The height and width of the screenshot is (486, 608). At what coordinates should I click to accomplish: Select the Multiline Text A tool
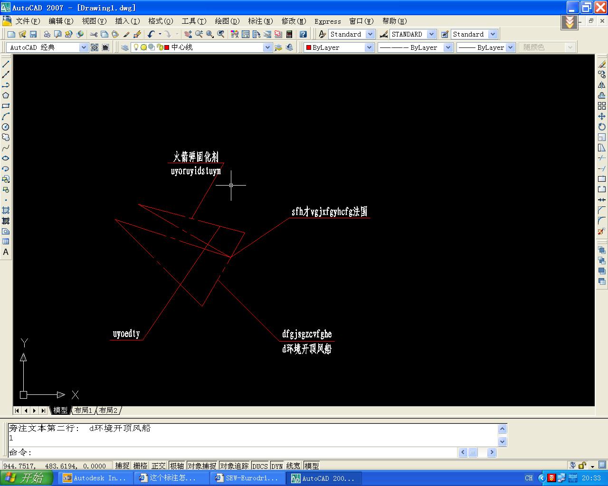pyautogui.click(x=6, y=252)
